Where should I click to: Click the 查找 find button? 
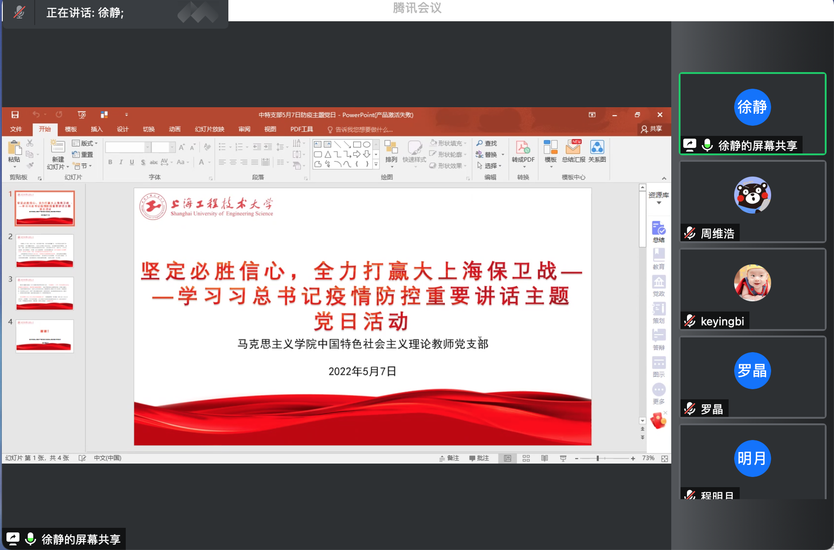pyautogui.click(x=487, y=143)
